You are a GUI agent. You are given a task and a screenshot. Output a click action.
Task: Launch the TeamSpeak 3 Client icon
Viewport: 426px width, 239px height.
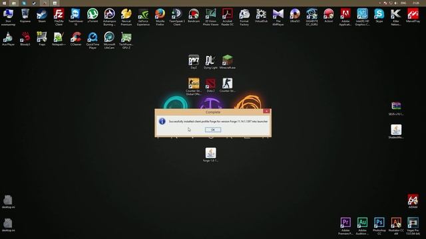[177, 17]
